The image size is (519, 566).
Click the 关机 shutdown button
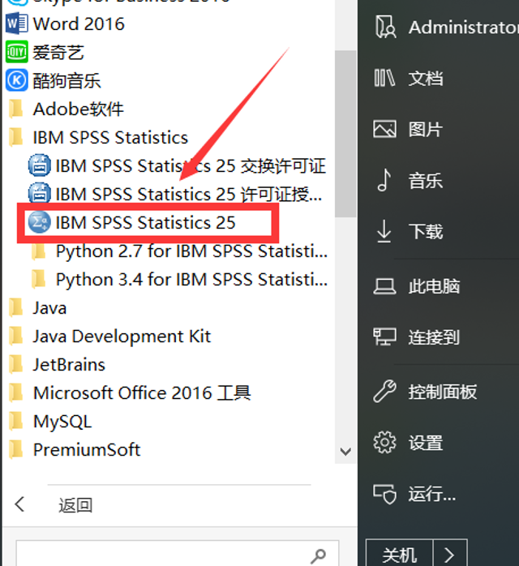coord(399,554)
